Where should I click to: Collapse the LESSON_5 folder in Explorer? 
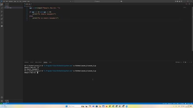7,6
